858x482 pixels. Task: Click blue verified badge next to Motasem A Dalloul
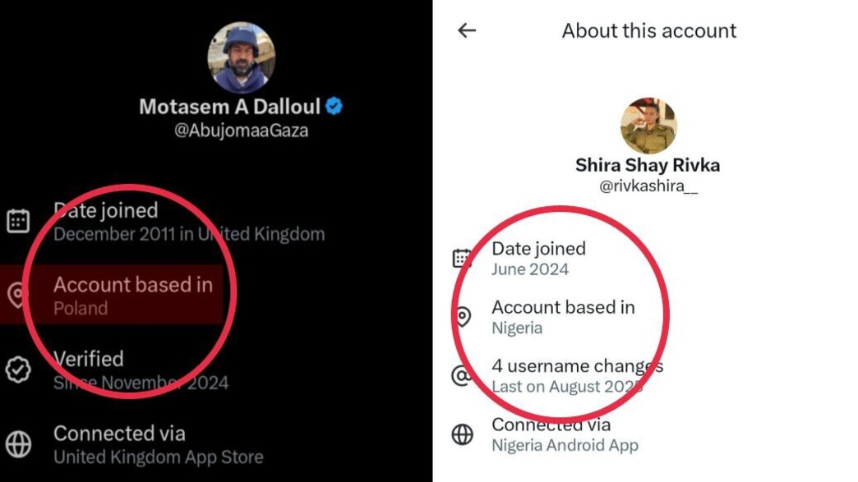point(334,106)
